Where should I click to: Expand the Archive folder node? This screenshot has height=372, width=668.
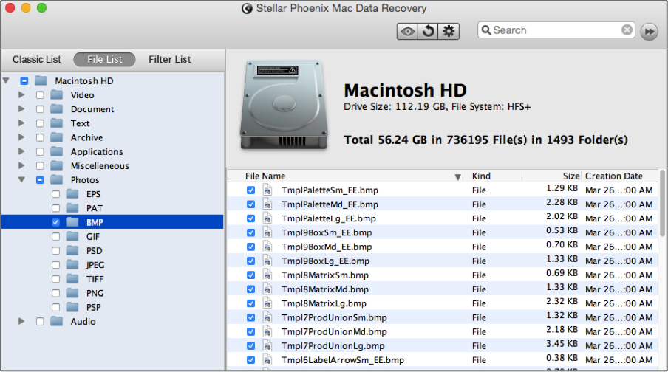click(x=21, y=137)
